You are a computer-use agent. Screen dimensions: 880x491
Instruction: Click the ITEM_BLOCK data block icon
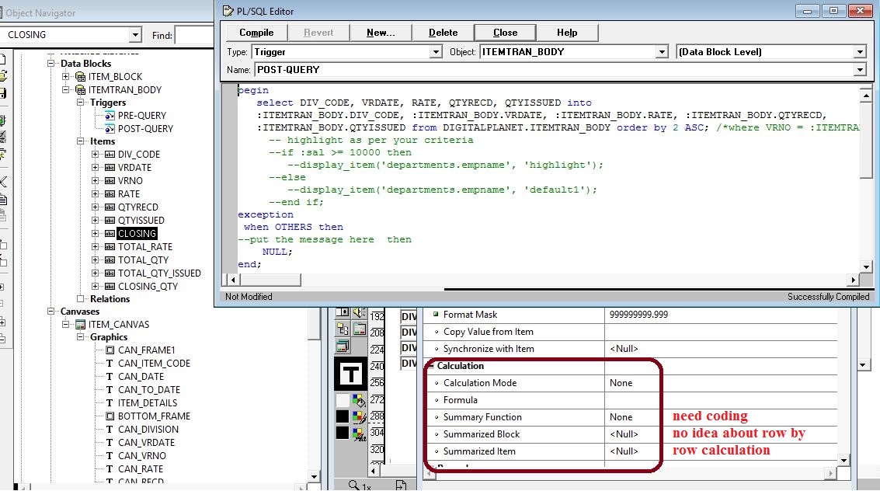pyautogui.click(x=80, y=77)
